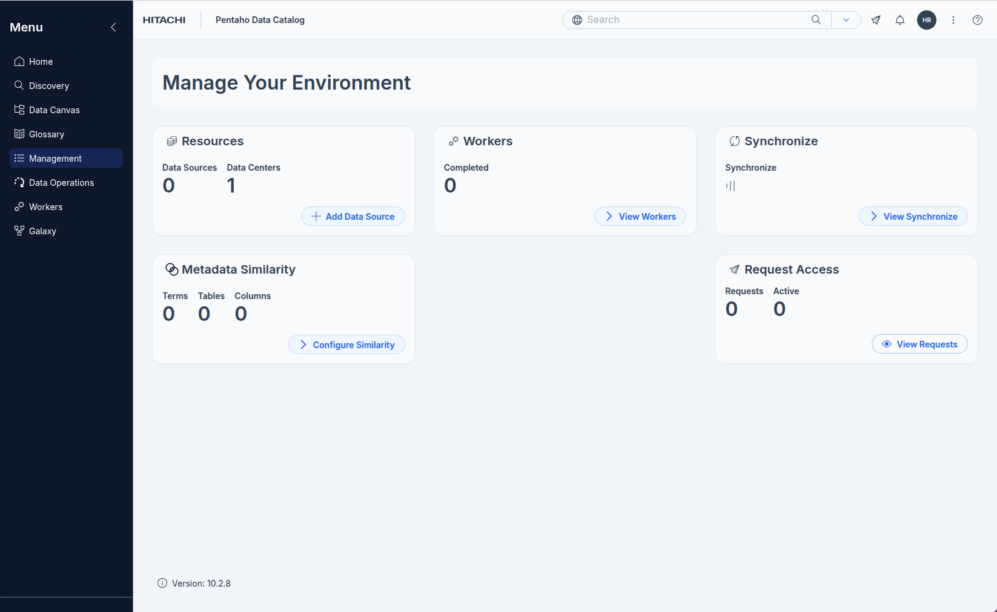This screenshot has width=997, height=612.
Task: Open the help question mark icon
Action: [977, 20]
